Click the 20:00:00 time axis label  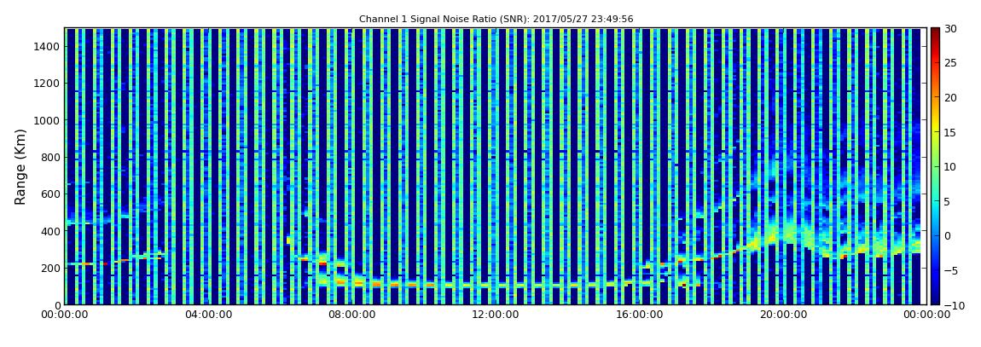coord(781,315)
